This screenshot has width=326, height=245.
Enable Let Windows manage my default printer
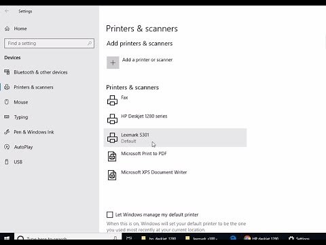click(110, 214)
